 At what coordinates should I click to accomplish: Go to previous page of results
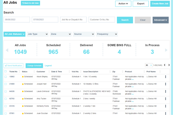click(165, 65)
